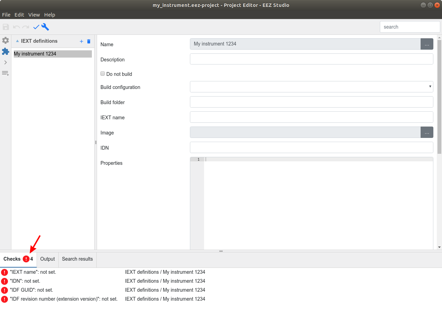Open the Edit menu

coord(19,14)
